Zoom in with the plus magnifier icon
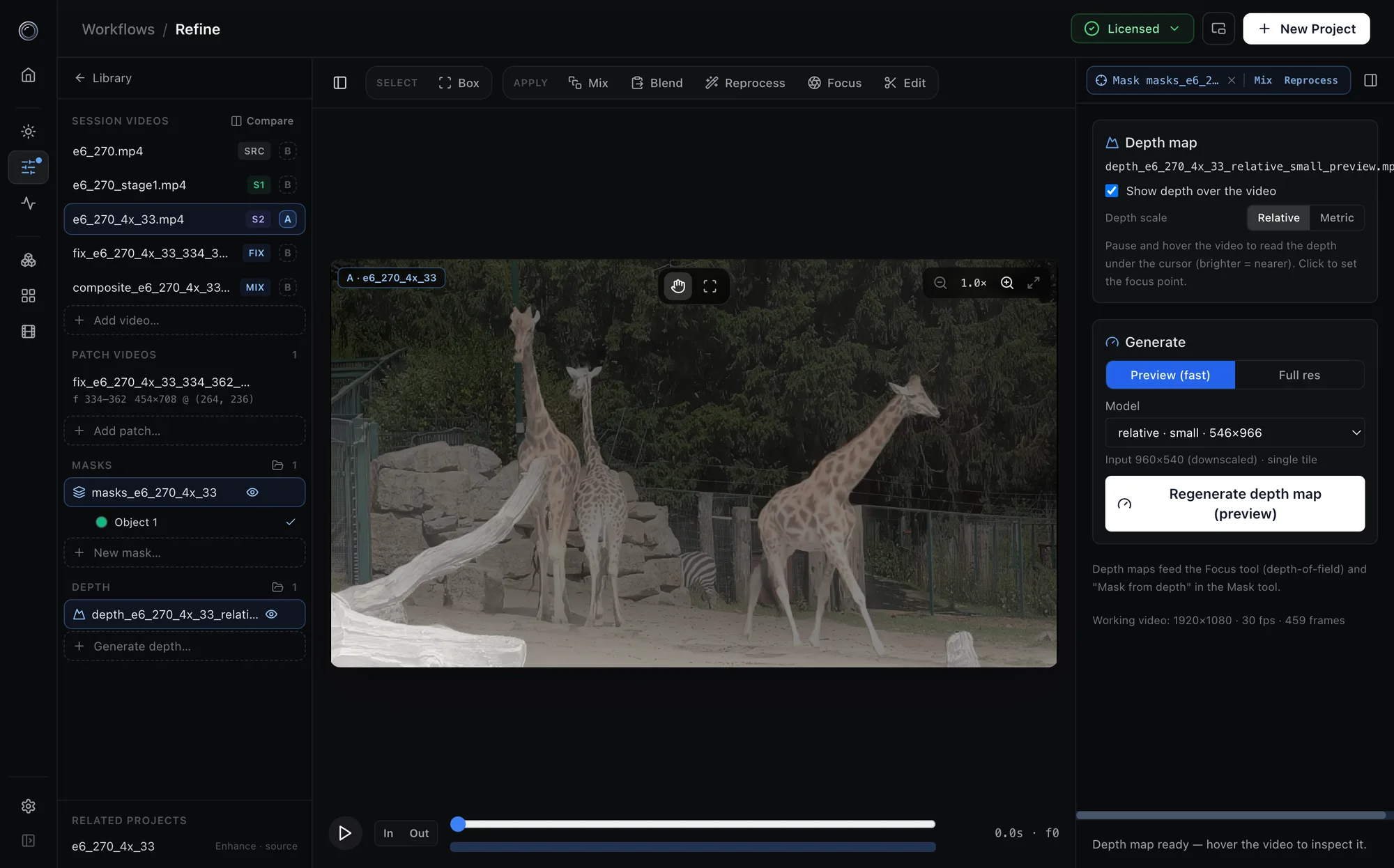1394x868 pixels. [1007, 283]
